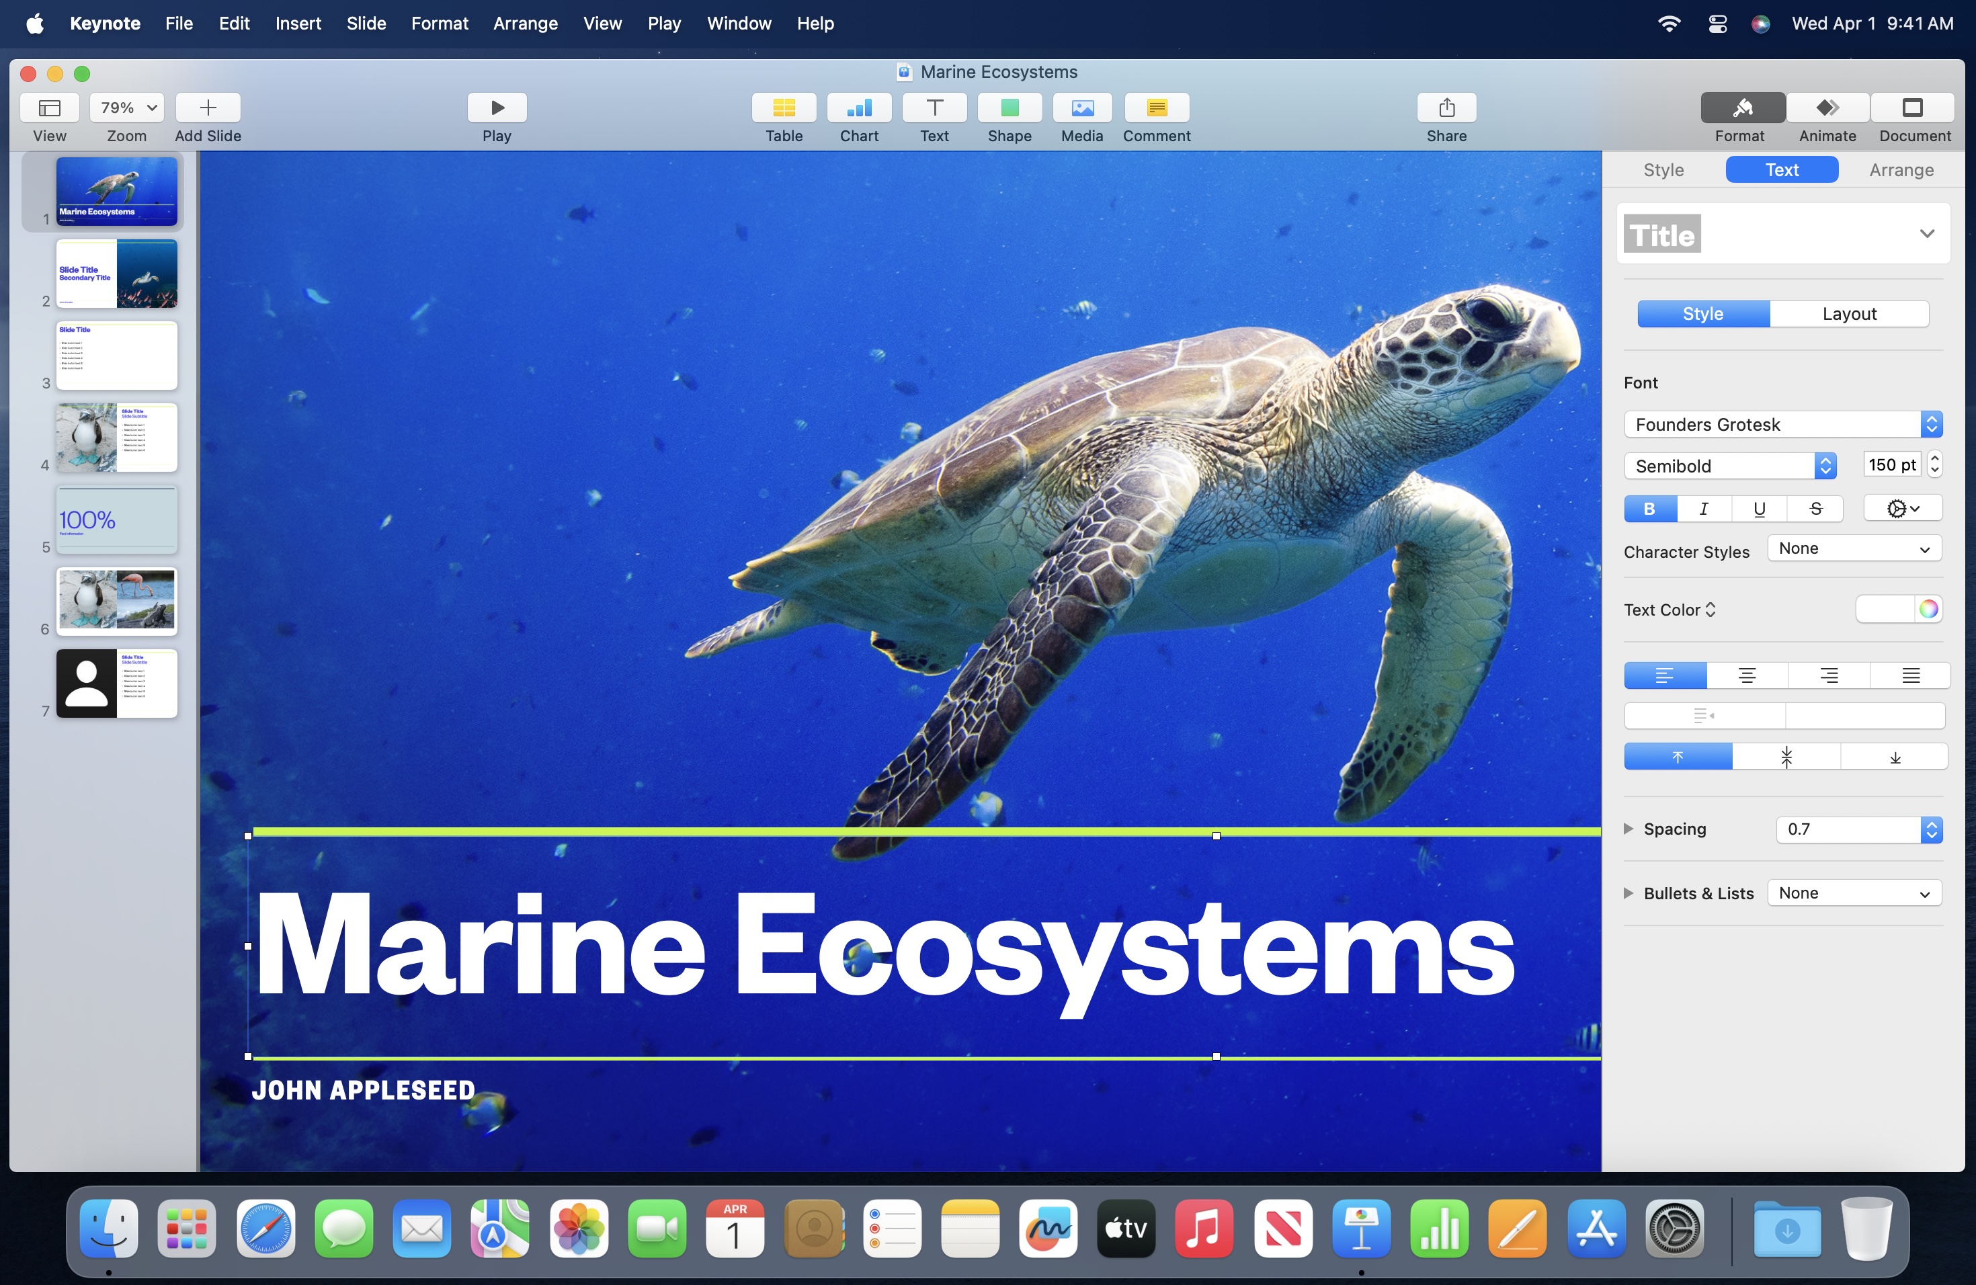Open the Media insert icon
This screenshot has height=1285, width=1976.
pos(1081,108)
